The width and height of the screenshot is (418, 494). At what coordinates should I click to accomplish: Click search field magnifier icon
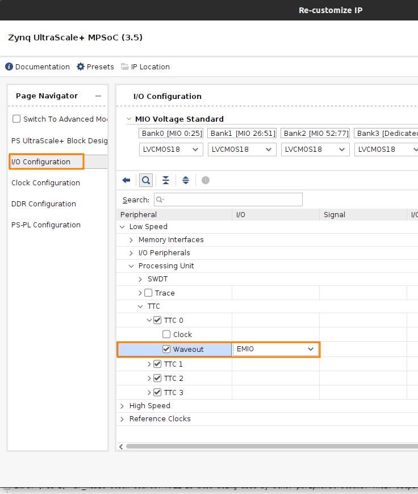160,200
